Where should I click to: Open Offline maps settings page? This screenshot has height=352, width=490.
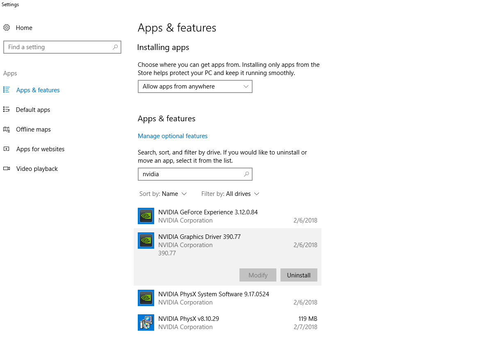[x=34, y=129]
